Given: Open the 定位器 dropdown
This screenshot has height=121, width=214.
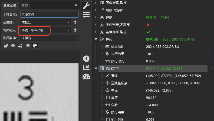Looking at the screenshot, I should point(45,22).
